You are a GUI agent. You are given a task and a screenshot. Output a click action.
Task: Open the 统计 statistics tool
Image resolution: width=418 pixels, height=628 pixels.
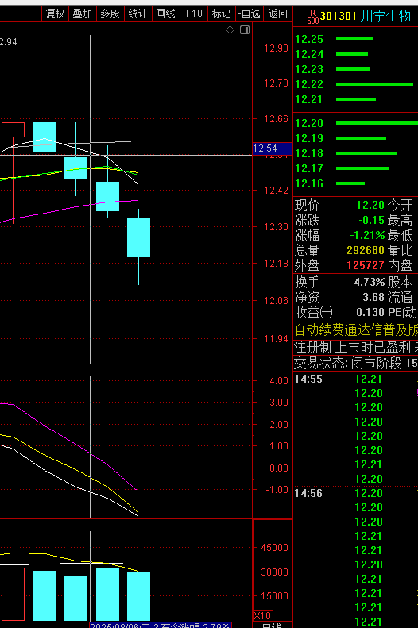tap(137, 14)
